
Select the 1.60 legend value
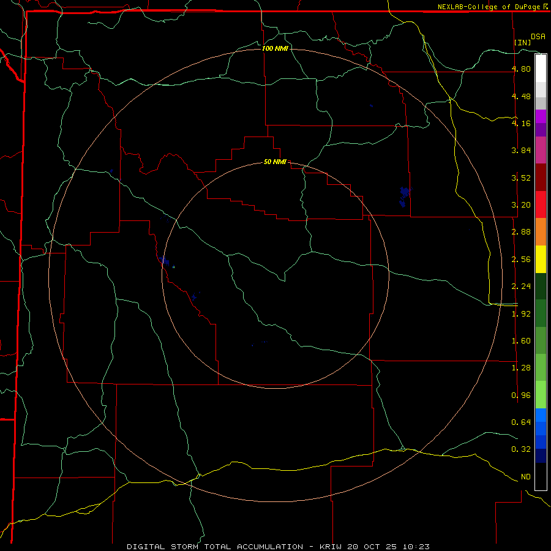click(x=521, y=341)
